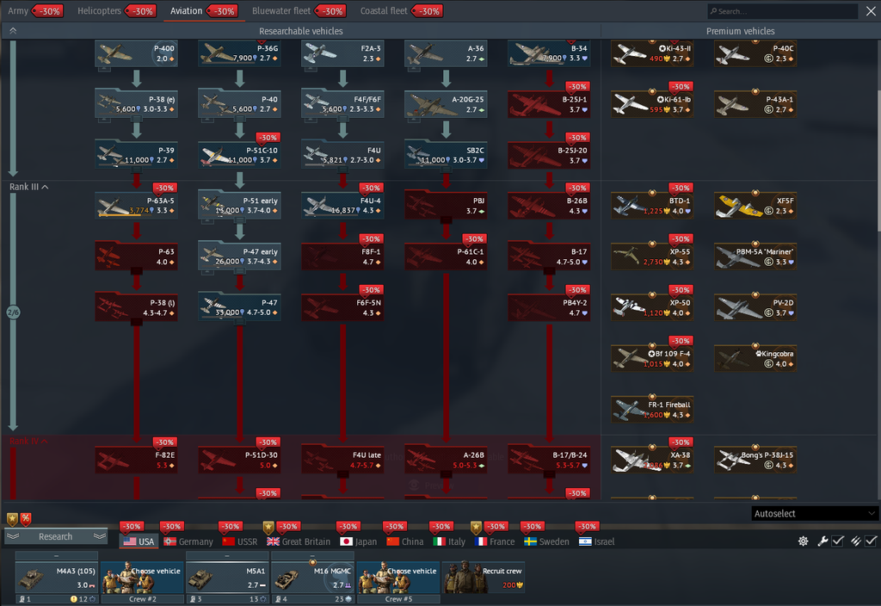Select the P-51C-10 aircraft

pos(240,155)
